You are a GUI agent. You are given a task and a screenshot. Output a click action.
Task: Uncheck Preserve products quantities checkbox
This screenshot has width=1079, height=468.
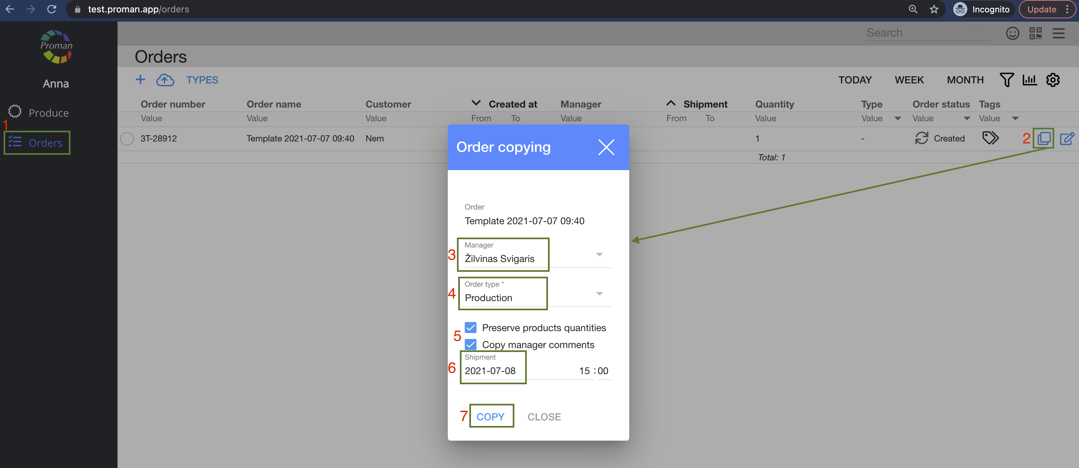pos(470,328)
